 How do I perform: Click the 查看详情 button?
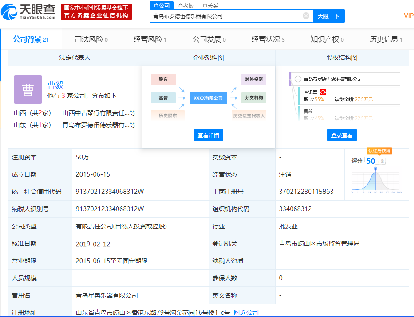208,135
